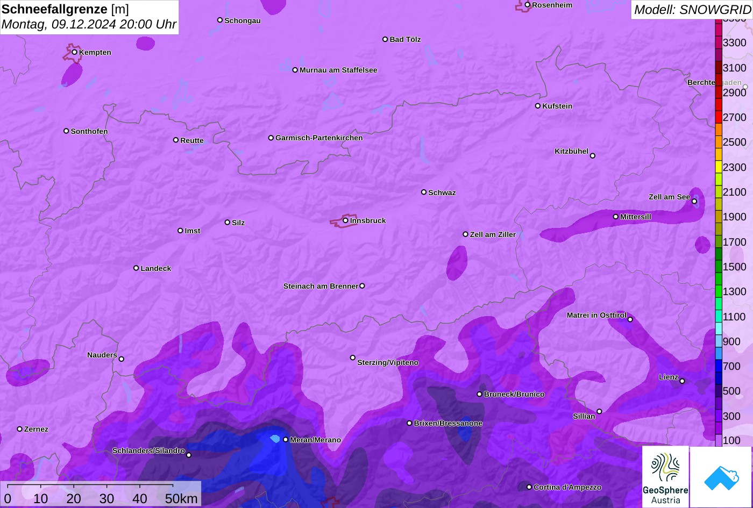753x508 pixels.
Task: Select the Schlanders/Silandro marker dot
Action: coord(189,455)
